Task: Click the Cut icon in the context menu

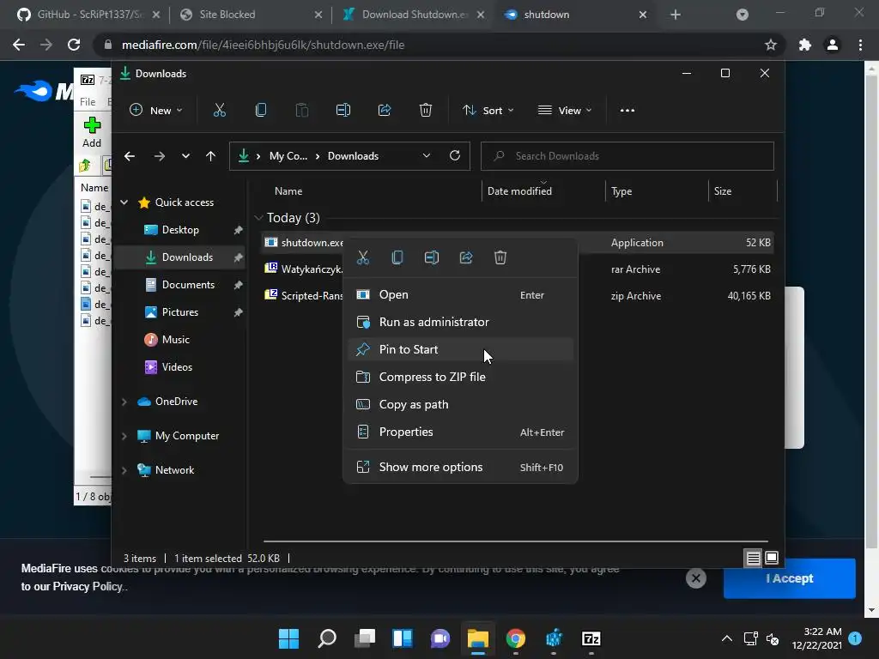Action: click(363, 257)
